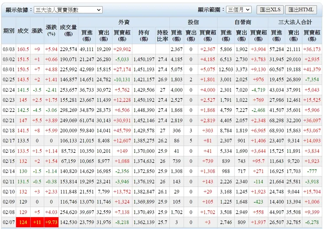Image resolution: width=324 pixels, height=229 pixels.
Task: Select the 02/24 date cell
Action: click(9, 90)
